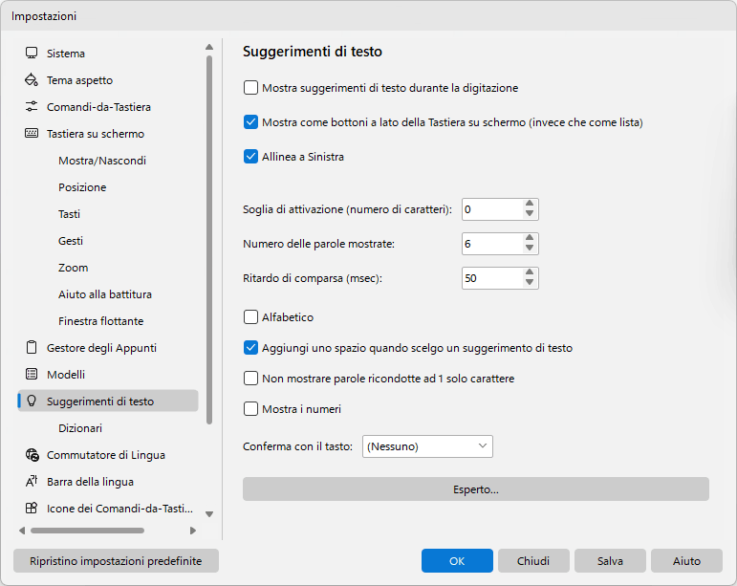
Task: Click the Modelli list icon
Action: coord(32,375)
